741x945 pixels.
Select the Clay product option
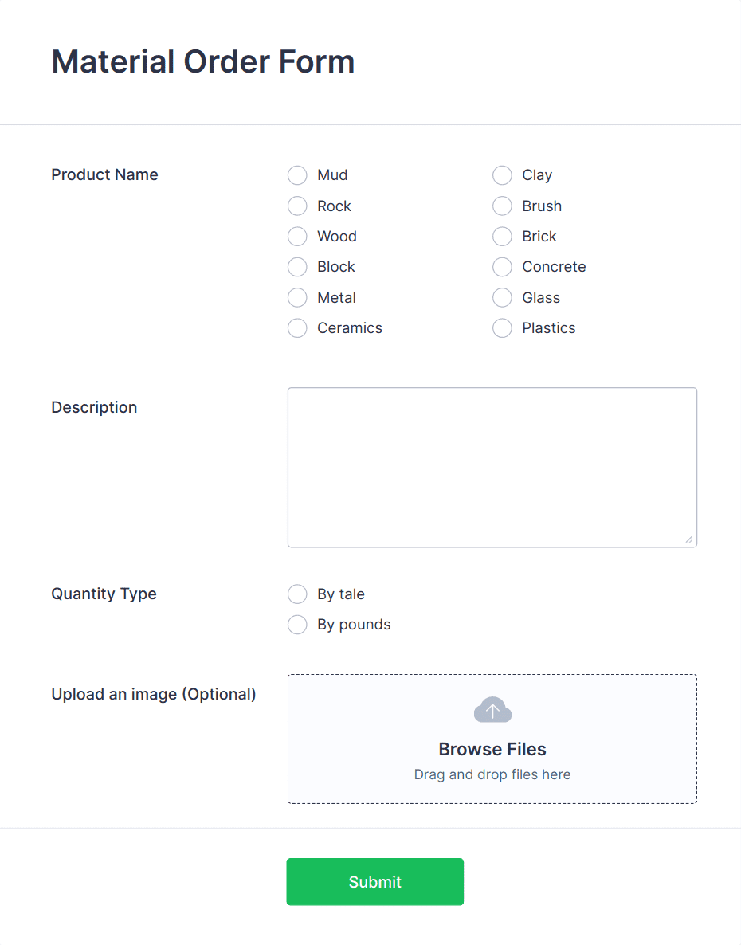(x=502, y=175)
